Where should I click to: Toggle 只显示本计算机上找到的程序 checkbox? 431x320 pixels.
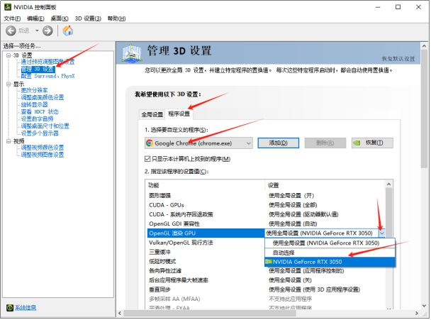147,159
